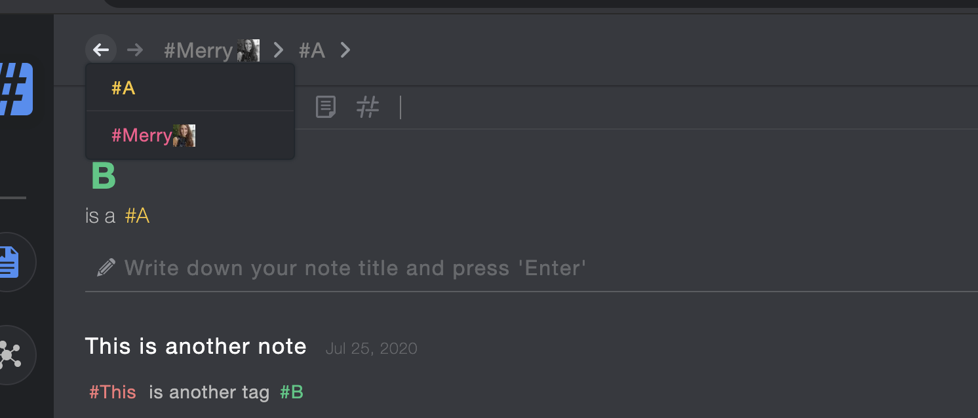978x418 pixels.
Task: Select #Merry in the history dropdown
Action: [x=190, y=136]
